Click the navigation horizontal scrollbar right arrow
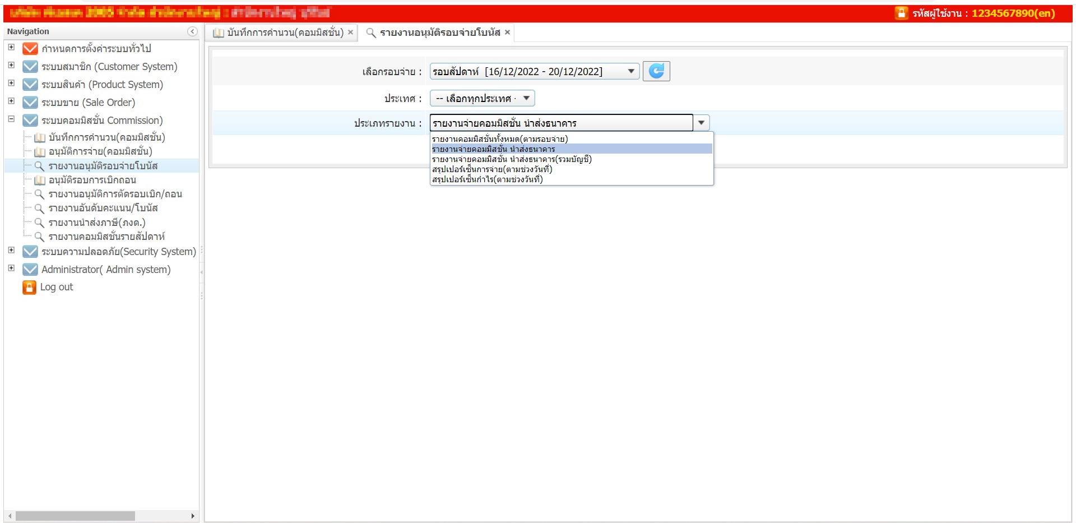Image resolution: width=1076 pixels, height=523 pixels. point(193,516)
